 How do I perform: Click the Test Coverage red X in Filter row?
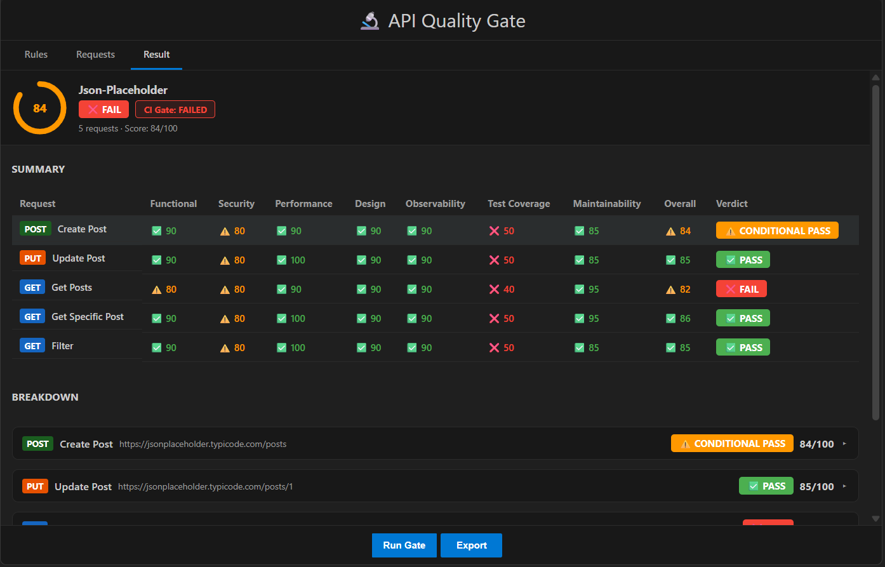click(494, 348)
